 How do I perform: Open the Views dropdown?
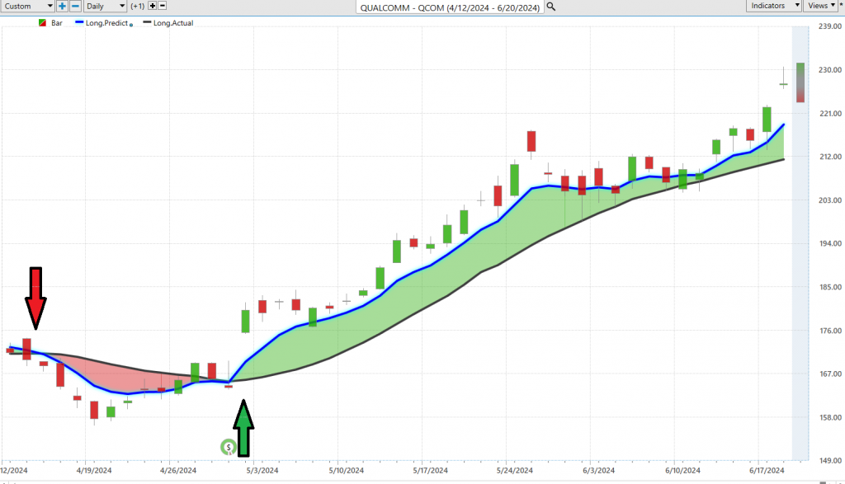(821, 6)
